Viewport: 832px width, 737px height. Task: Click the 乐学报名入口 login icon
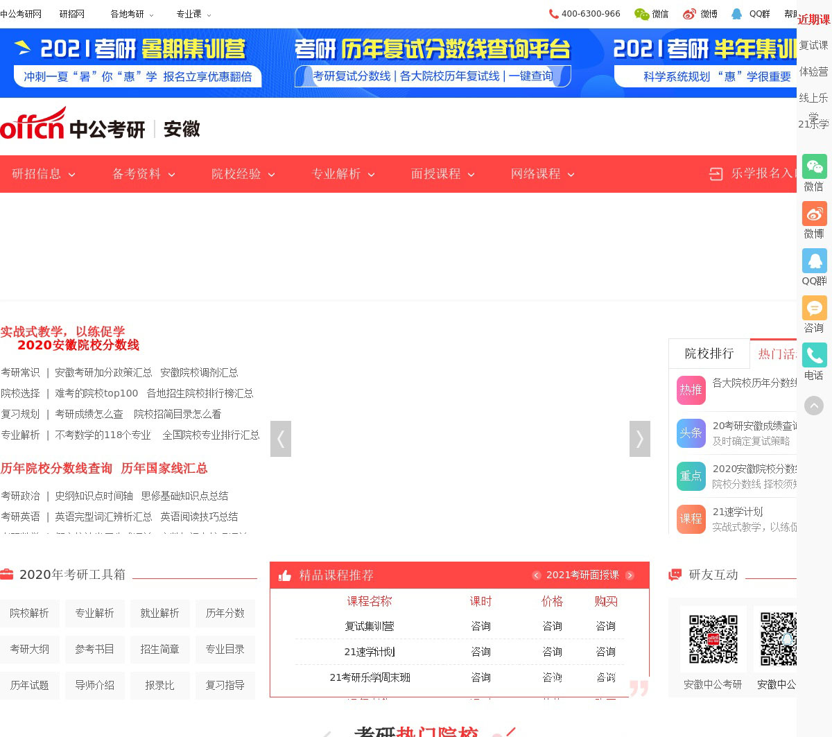(716, 174)
